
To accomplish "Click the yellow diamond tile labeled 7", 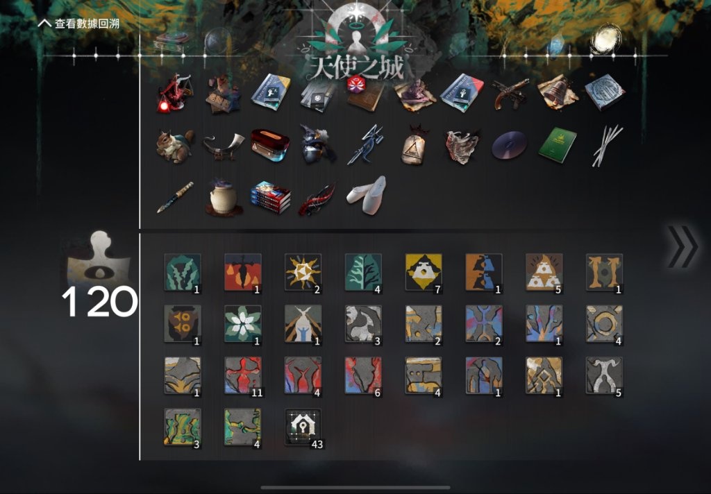I will [x=424, y=272].
